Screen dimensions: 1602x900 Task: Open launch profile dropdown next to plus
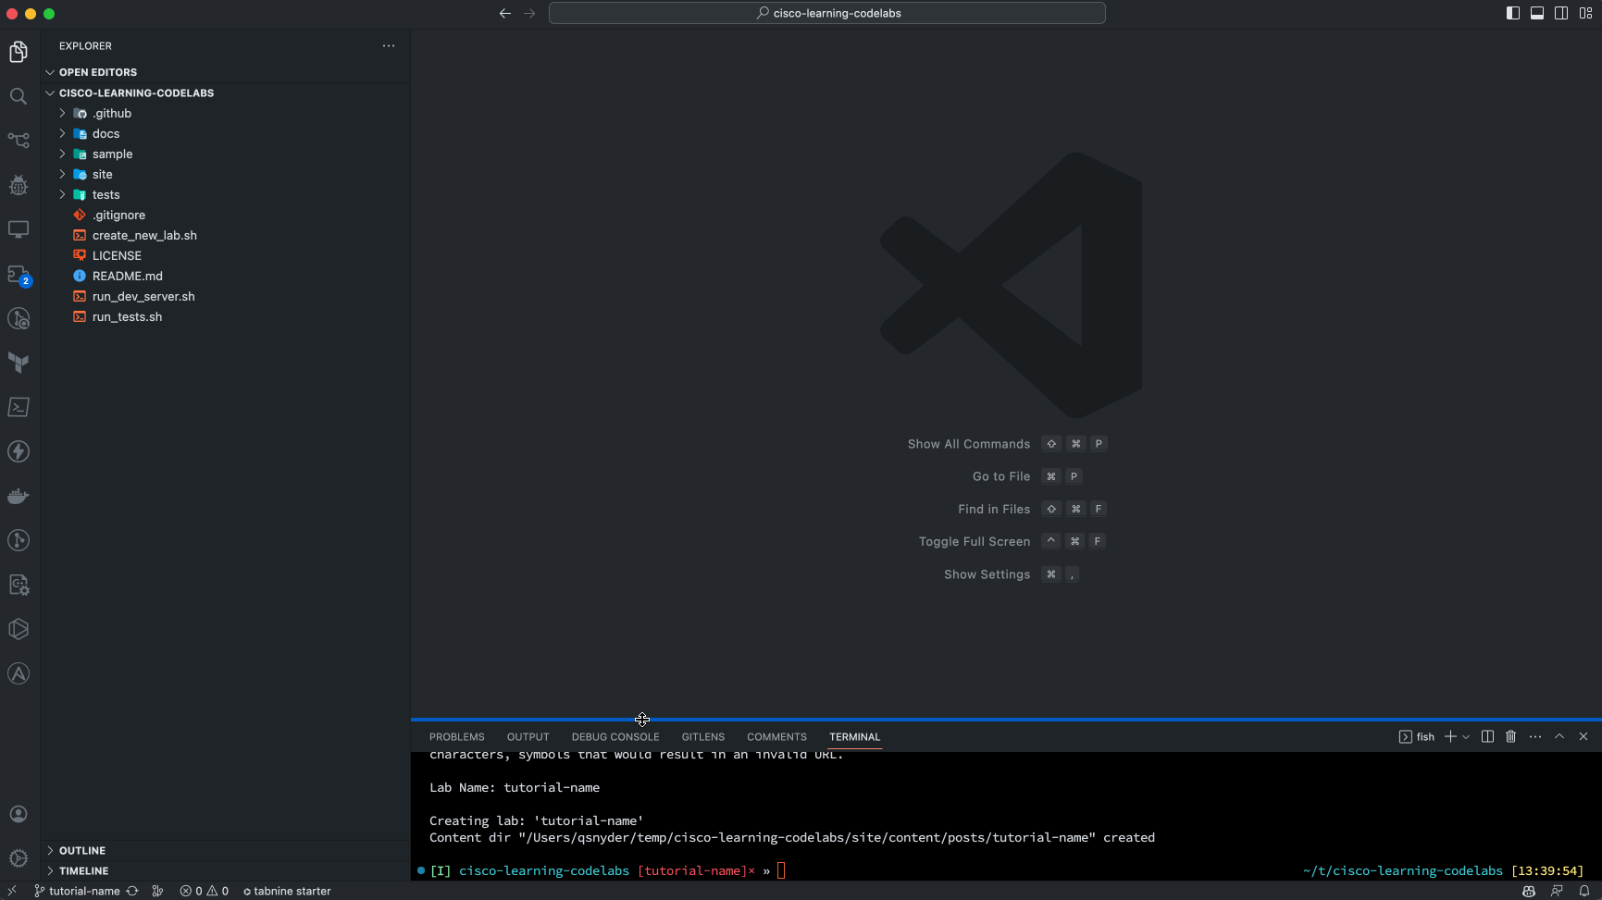[1466, 737]
